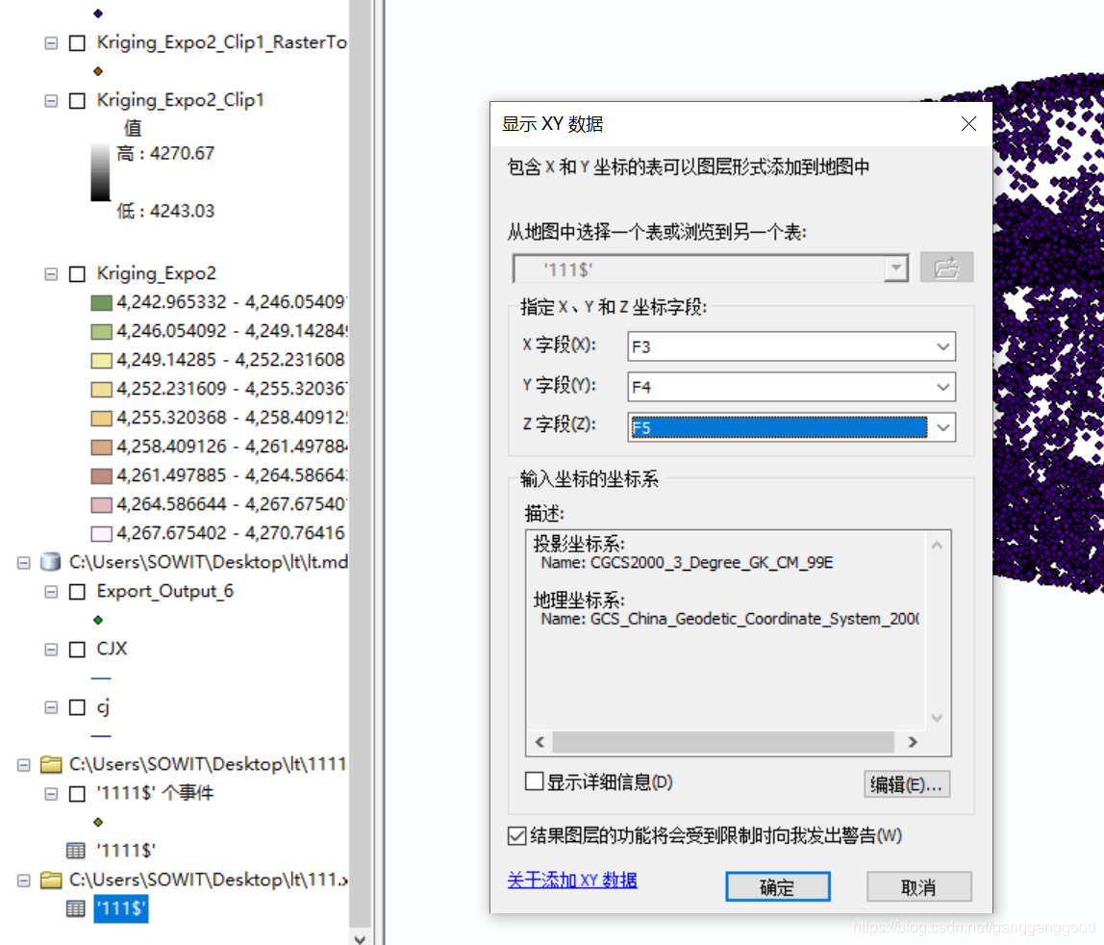Screen dimensions: 1104x945
Task: Click the blue line symbol under cj layer
Action: [x=101, y=736]
